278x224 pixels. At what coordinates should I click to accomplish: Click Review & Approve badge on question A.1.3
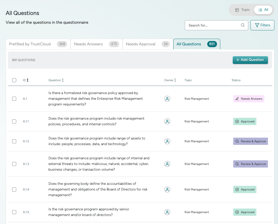pyautogui.click(x=250, y=164)
